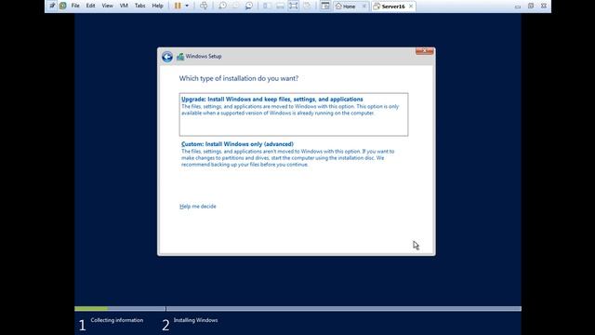
Task: Expand the power options dropdown arrow
Action: tap(187, 6)
